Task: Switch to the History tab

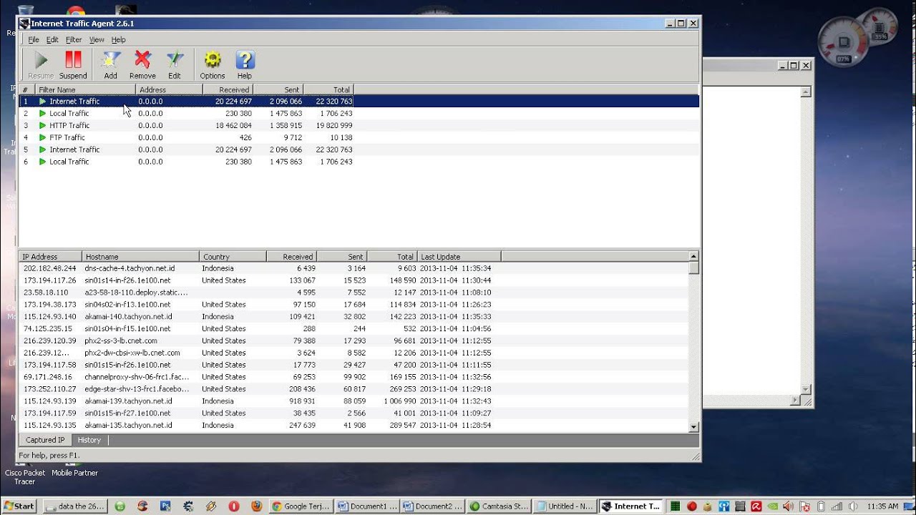Action: click(x=89, y=440)
